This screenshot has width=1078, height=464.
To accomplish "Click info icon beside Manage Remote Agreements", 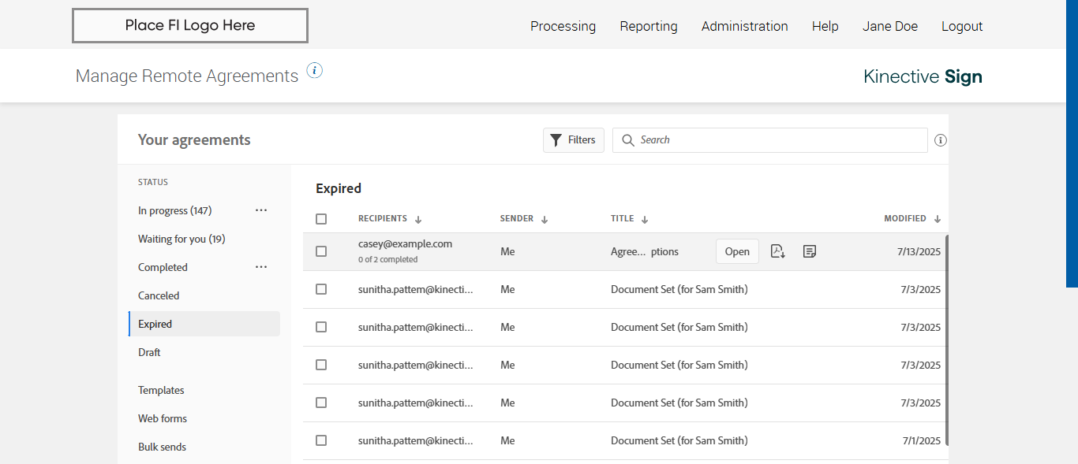I will [x=315, y=71].
